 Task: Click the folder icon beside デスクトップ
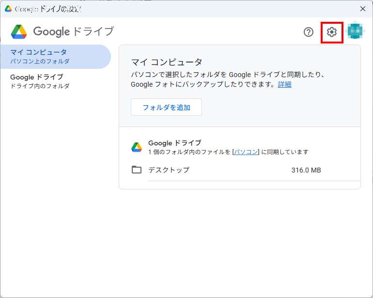pos(137,170)
